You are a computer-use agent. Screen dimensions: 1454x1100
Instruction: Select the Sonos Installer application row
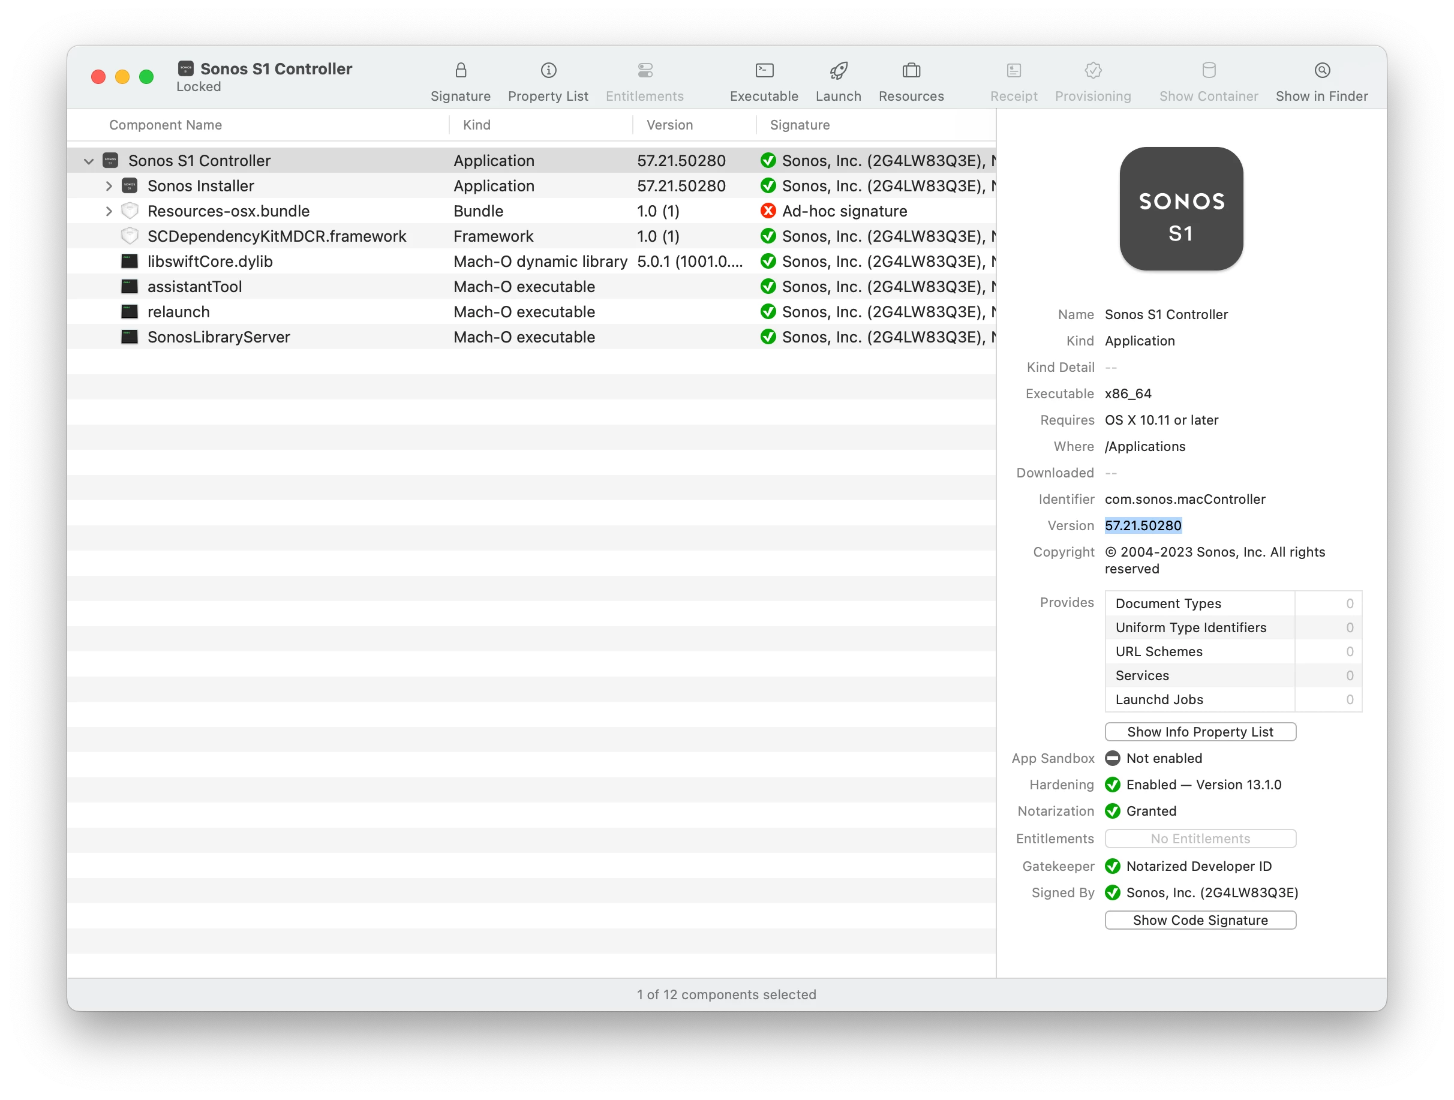pos(531,186)
